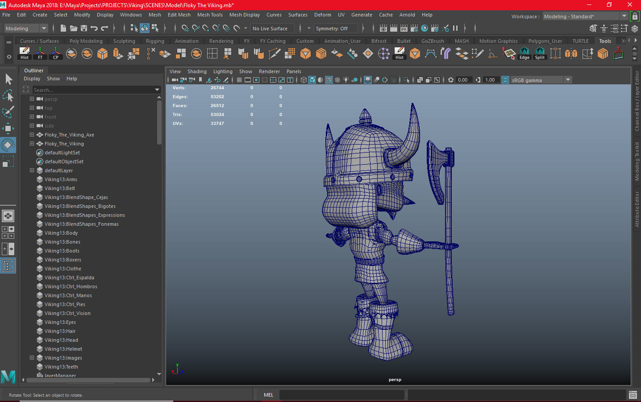The width and height of the screenshot is (641, 402).
Task: Click the Symmetry: Off button
Action: (336, 29)
